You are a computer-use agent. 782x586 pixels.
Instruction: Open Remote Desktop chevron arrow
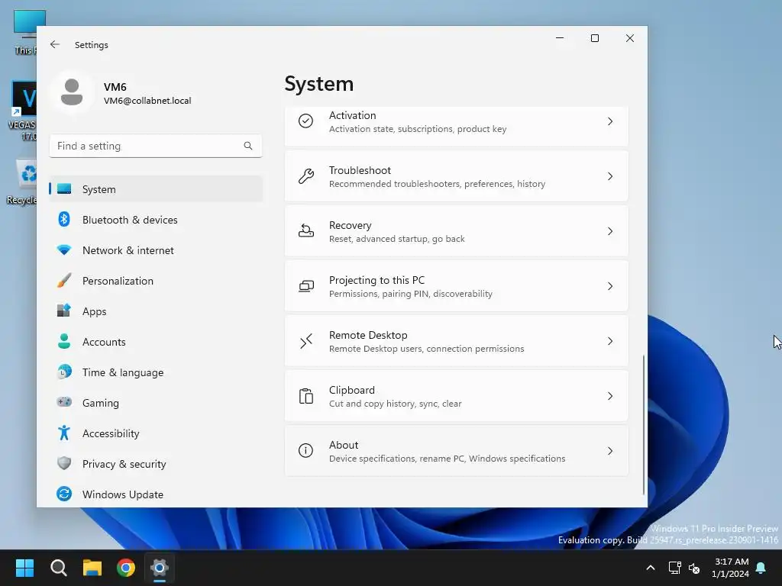[x=610, y=341]
